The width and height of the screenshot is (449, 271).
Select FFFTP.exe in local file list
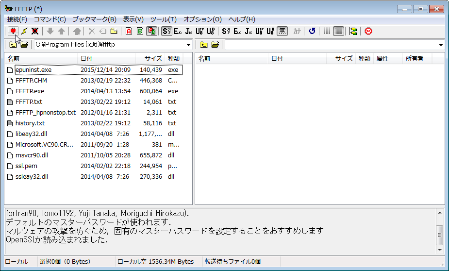(x=30, y=91)
